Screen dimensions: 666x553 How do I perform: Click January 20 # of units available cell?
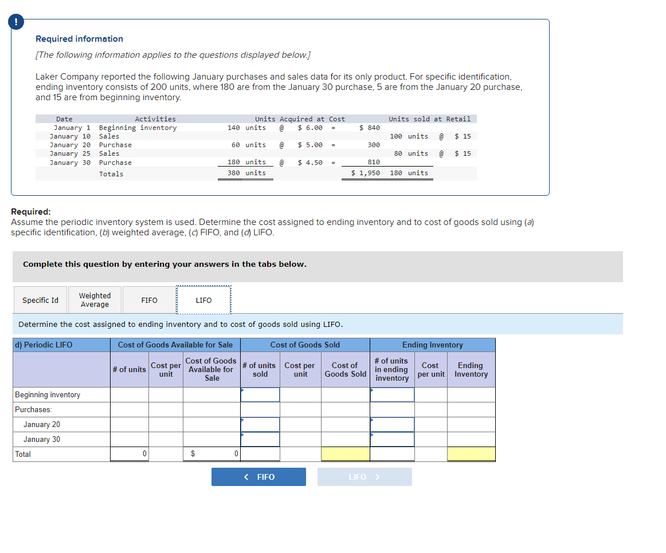(130, 425)
